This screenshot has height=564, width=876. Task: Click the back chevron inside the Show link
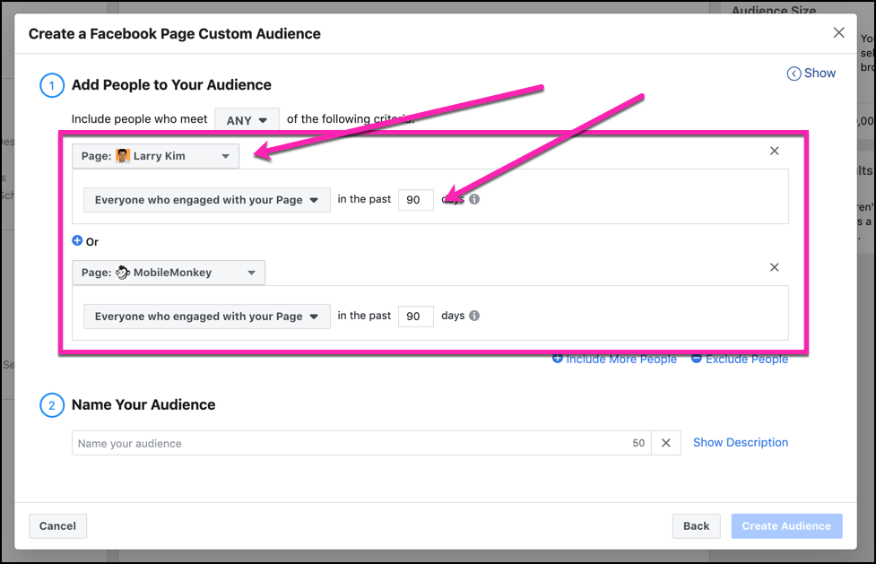794,73
